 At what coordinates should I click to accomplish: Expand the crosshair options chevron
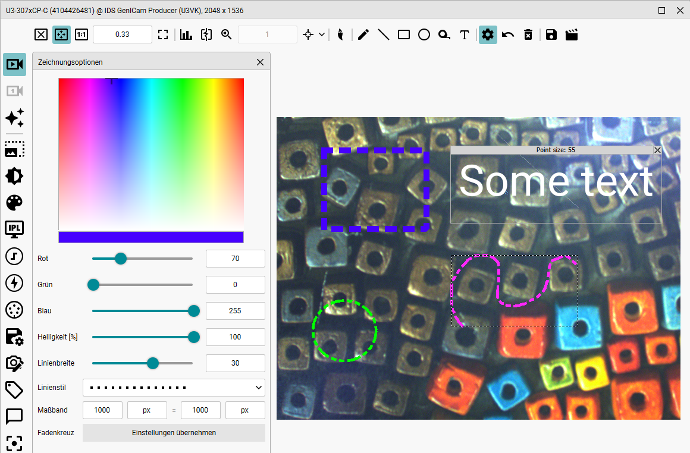coord(322,34)
